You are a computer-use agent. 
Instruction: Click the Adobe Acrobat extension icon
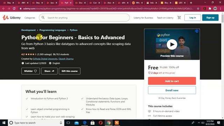tap(204, 8)
